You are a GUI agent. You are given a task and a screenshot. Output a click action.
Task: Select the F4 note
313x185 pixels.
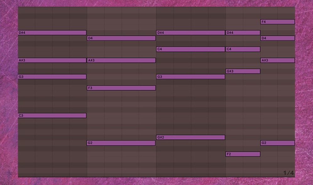[x=278, y=22]
